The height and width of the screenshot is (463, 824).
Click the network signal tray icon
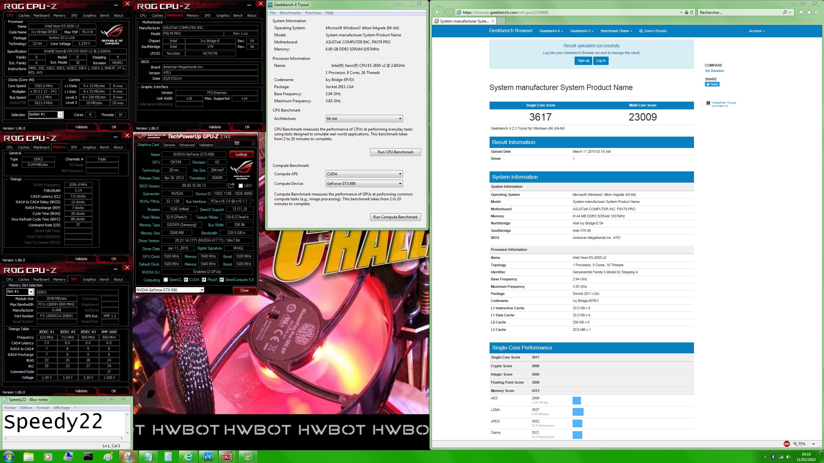coord(781,457)
